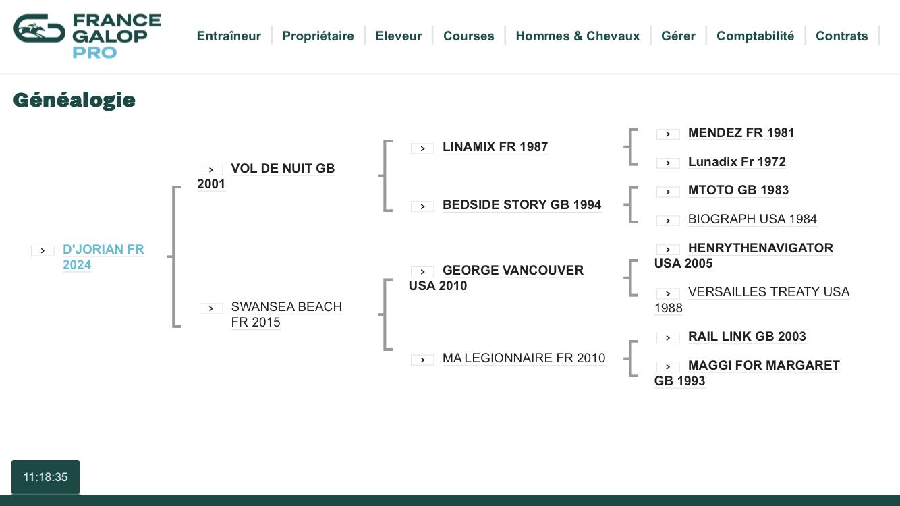Click the arrow button beside MA LEGIONNAIRE FR 2010
The width and height of the screenshot is (900, 506).
422,360
